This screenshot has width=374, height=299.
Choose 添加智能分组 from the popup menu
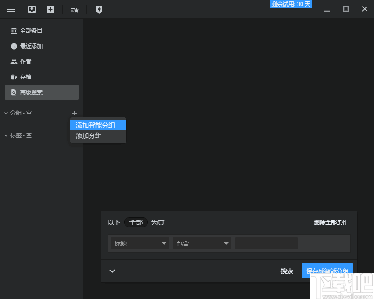click(98, 125)
